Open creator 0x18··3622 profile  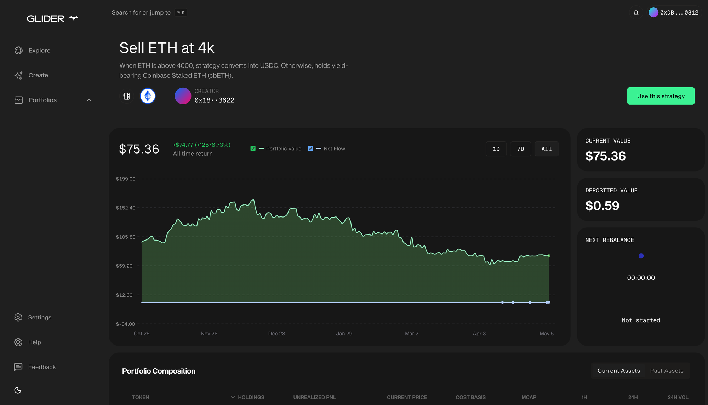(214, 100)
